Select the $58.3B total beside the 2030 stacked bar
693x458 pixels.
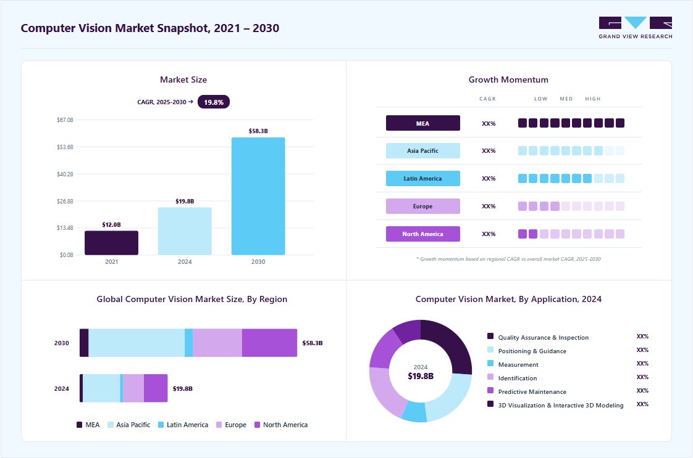(313, 343)
